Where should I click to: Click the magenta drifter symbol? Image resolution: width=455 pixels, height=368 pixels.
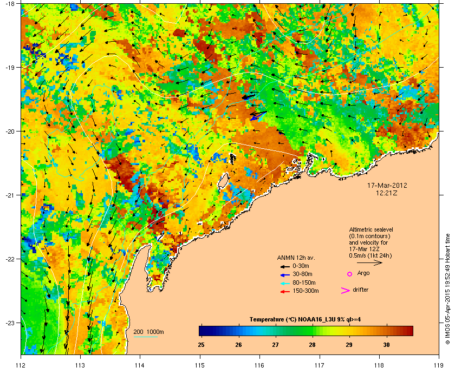346,291
